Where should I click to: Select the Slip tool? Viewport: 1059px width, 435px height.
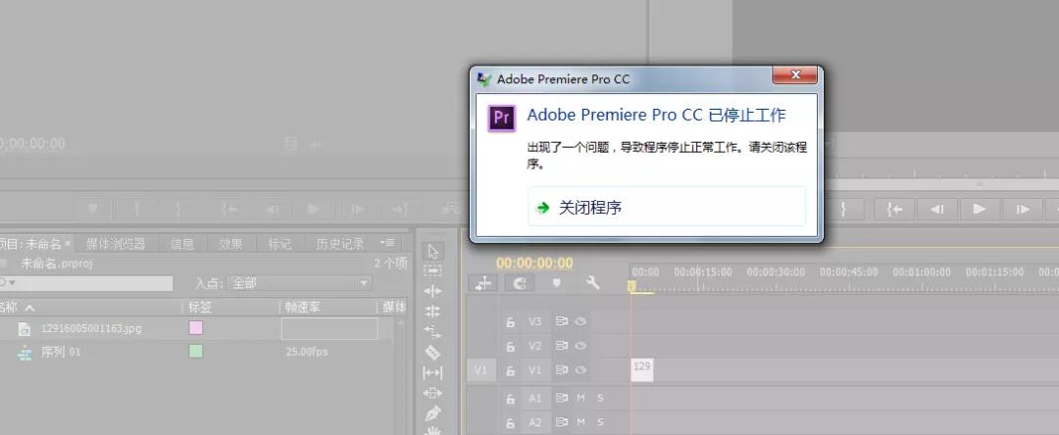pyautogui.click(x=433, y=372)
